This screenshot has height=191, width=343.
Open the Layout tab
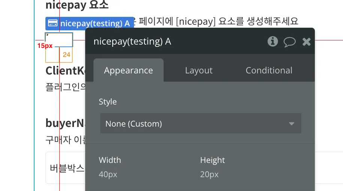point(199,70)
